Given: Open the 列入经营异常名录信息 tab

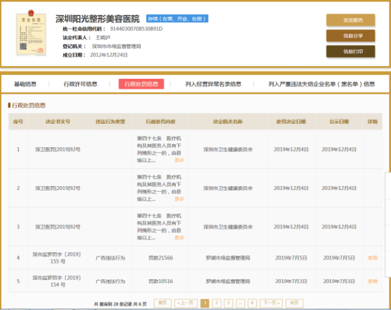Looking at the screenshot, I should [213, 84].
